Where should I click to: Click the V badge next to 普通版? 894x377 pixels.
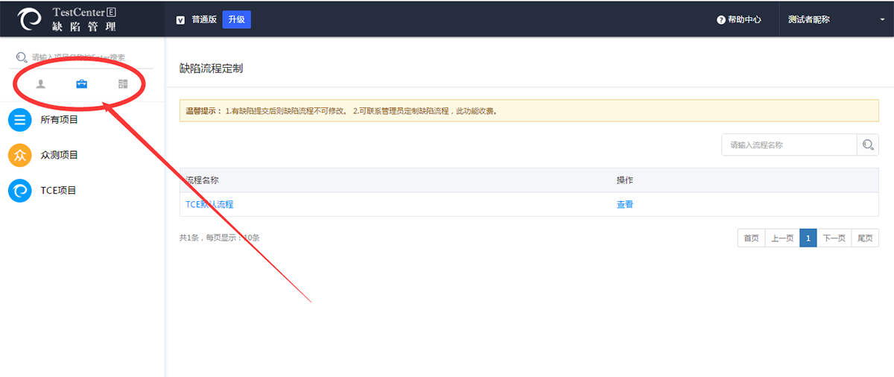(180, 20)
